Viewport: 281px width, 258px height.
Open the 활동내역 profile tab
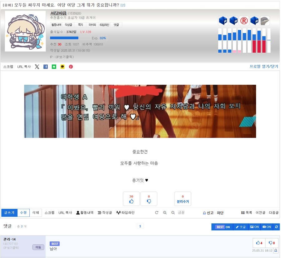coord(56,25)
